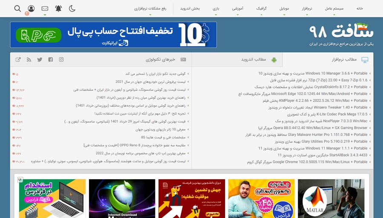Open the OPPO Reno 8 comparison news
Screen dimensions: 383x218
pyautogui.click(x=134, y=146)
